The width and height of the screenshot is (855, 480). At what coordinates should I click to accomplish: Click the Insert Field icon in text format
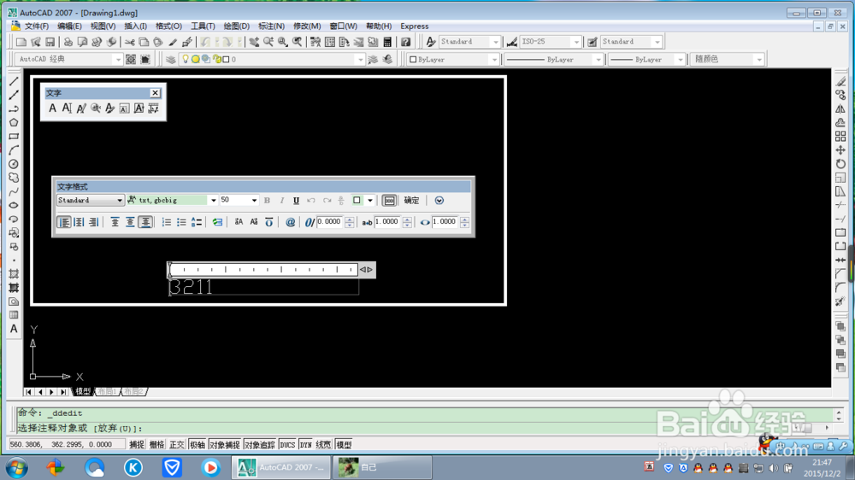217,222
